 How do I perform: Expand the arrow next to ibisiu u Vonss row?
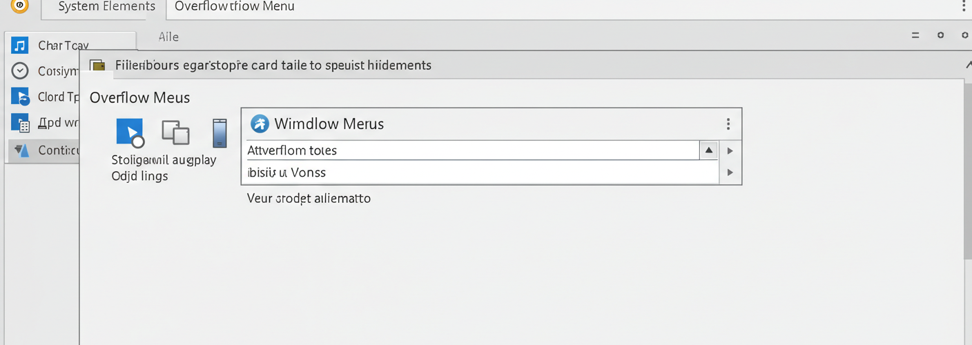(730, 172)
